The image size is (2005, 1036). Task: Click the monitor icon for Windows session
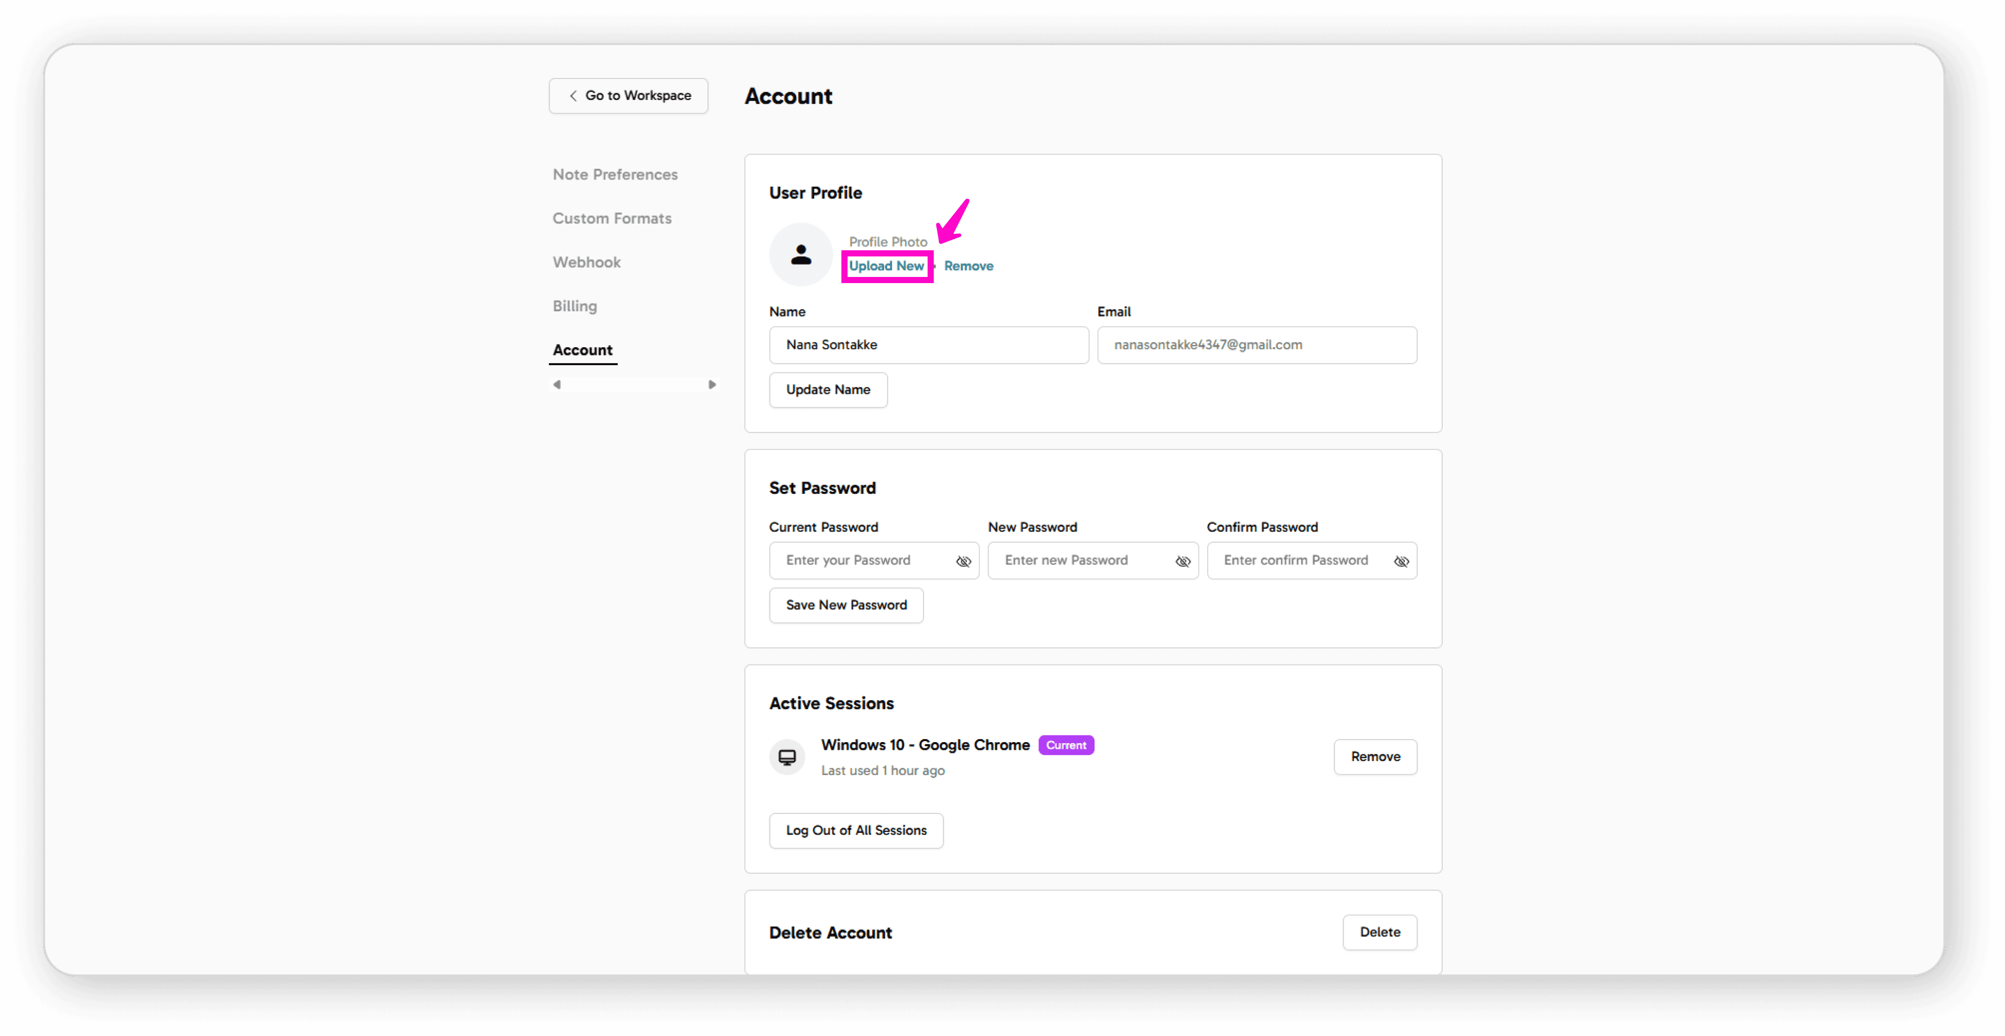tap(787, 757)
